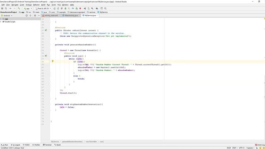
Task: Click the Sync/Reload toolbar icon
Action: point(6,8)
